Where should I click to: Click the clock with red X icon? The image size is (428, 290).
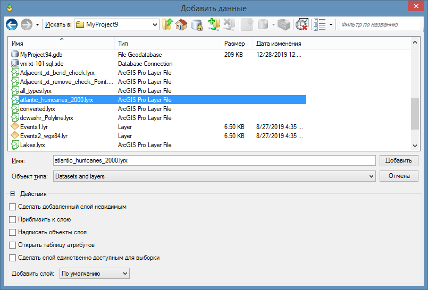tap(302, 24)
